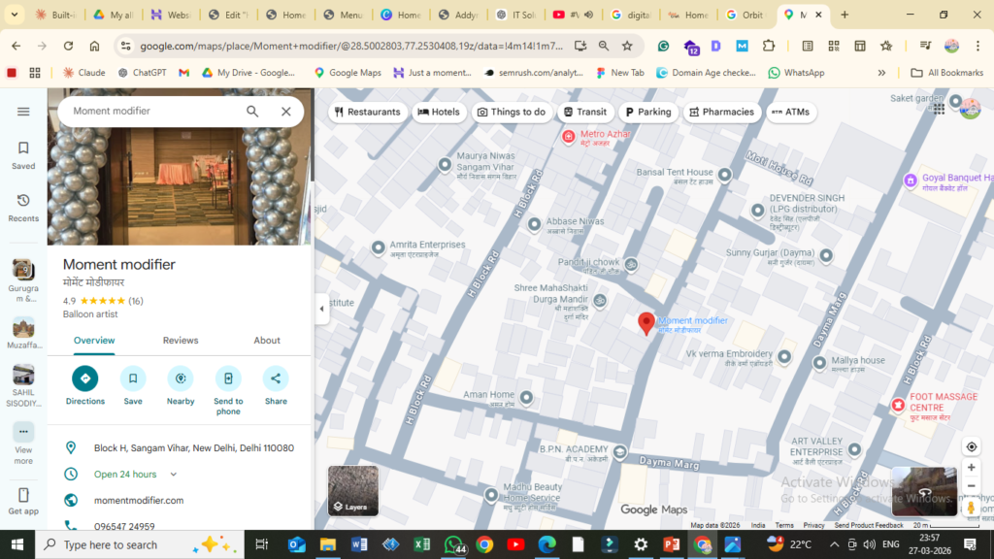Expand the Open 24 hours schedule

click(174, 475)
